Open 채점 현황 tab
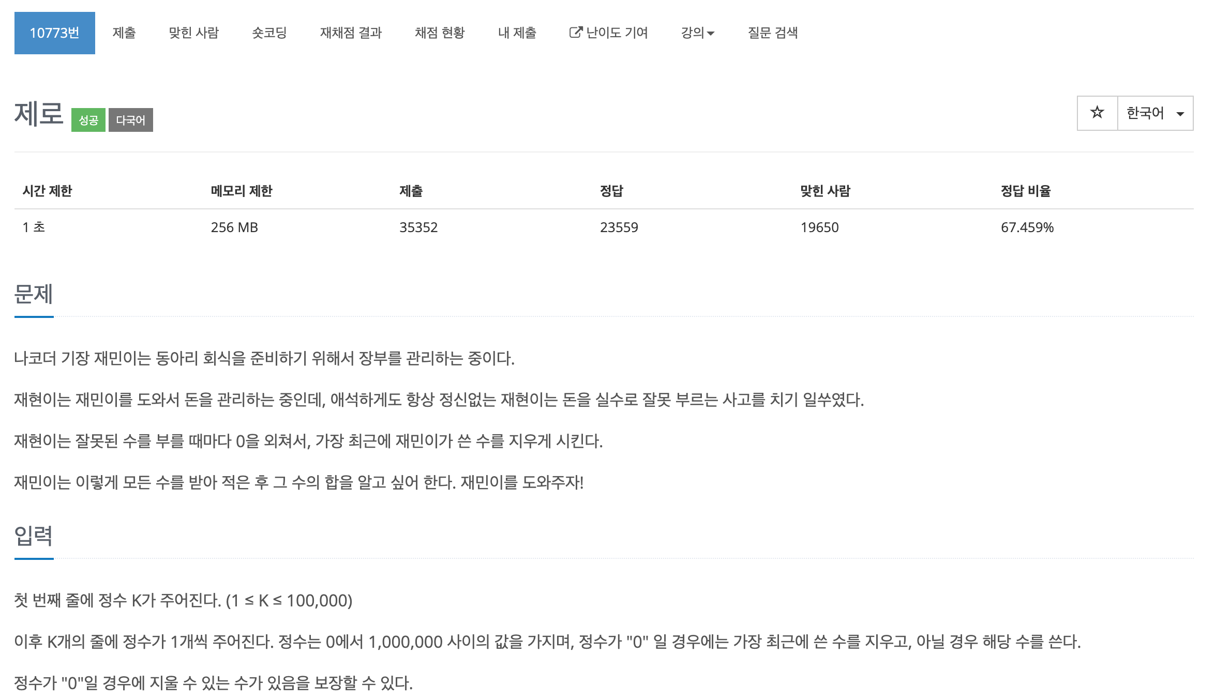 click(440, 33)
